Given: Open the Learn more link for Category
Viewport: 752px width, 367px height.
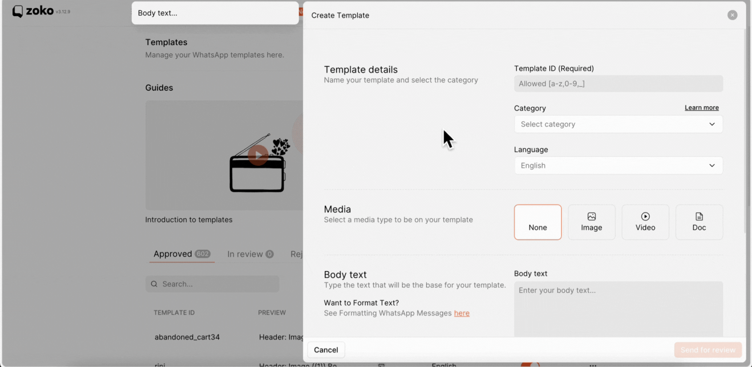Looking at the screenshot, I should coord(701,107).
